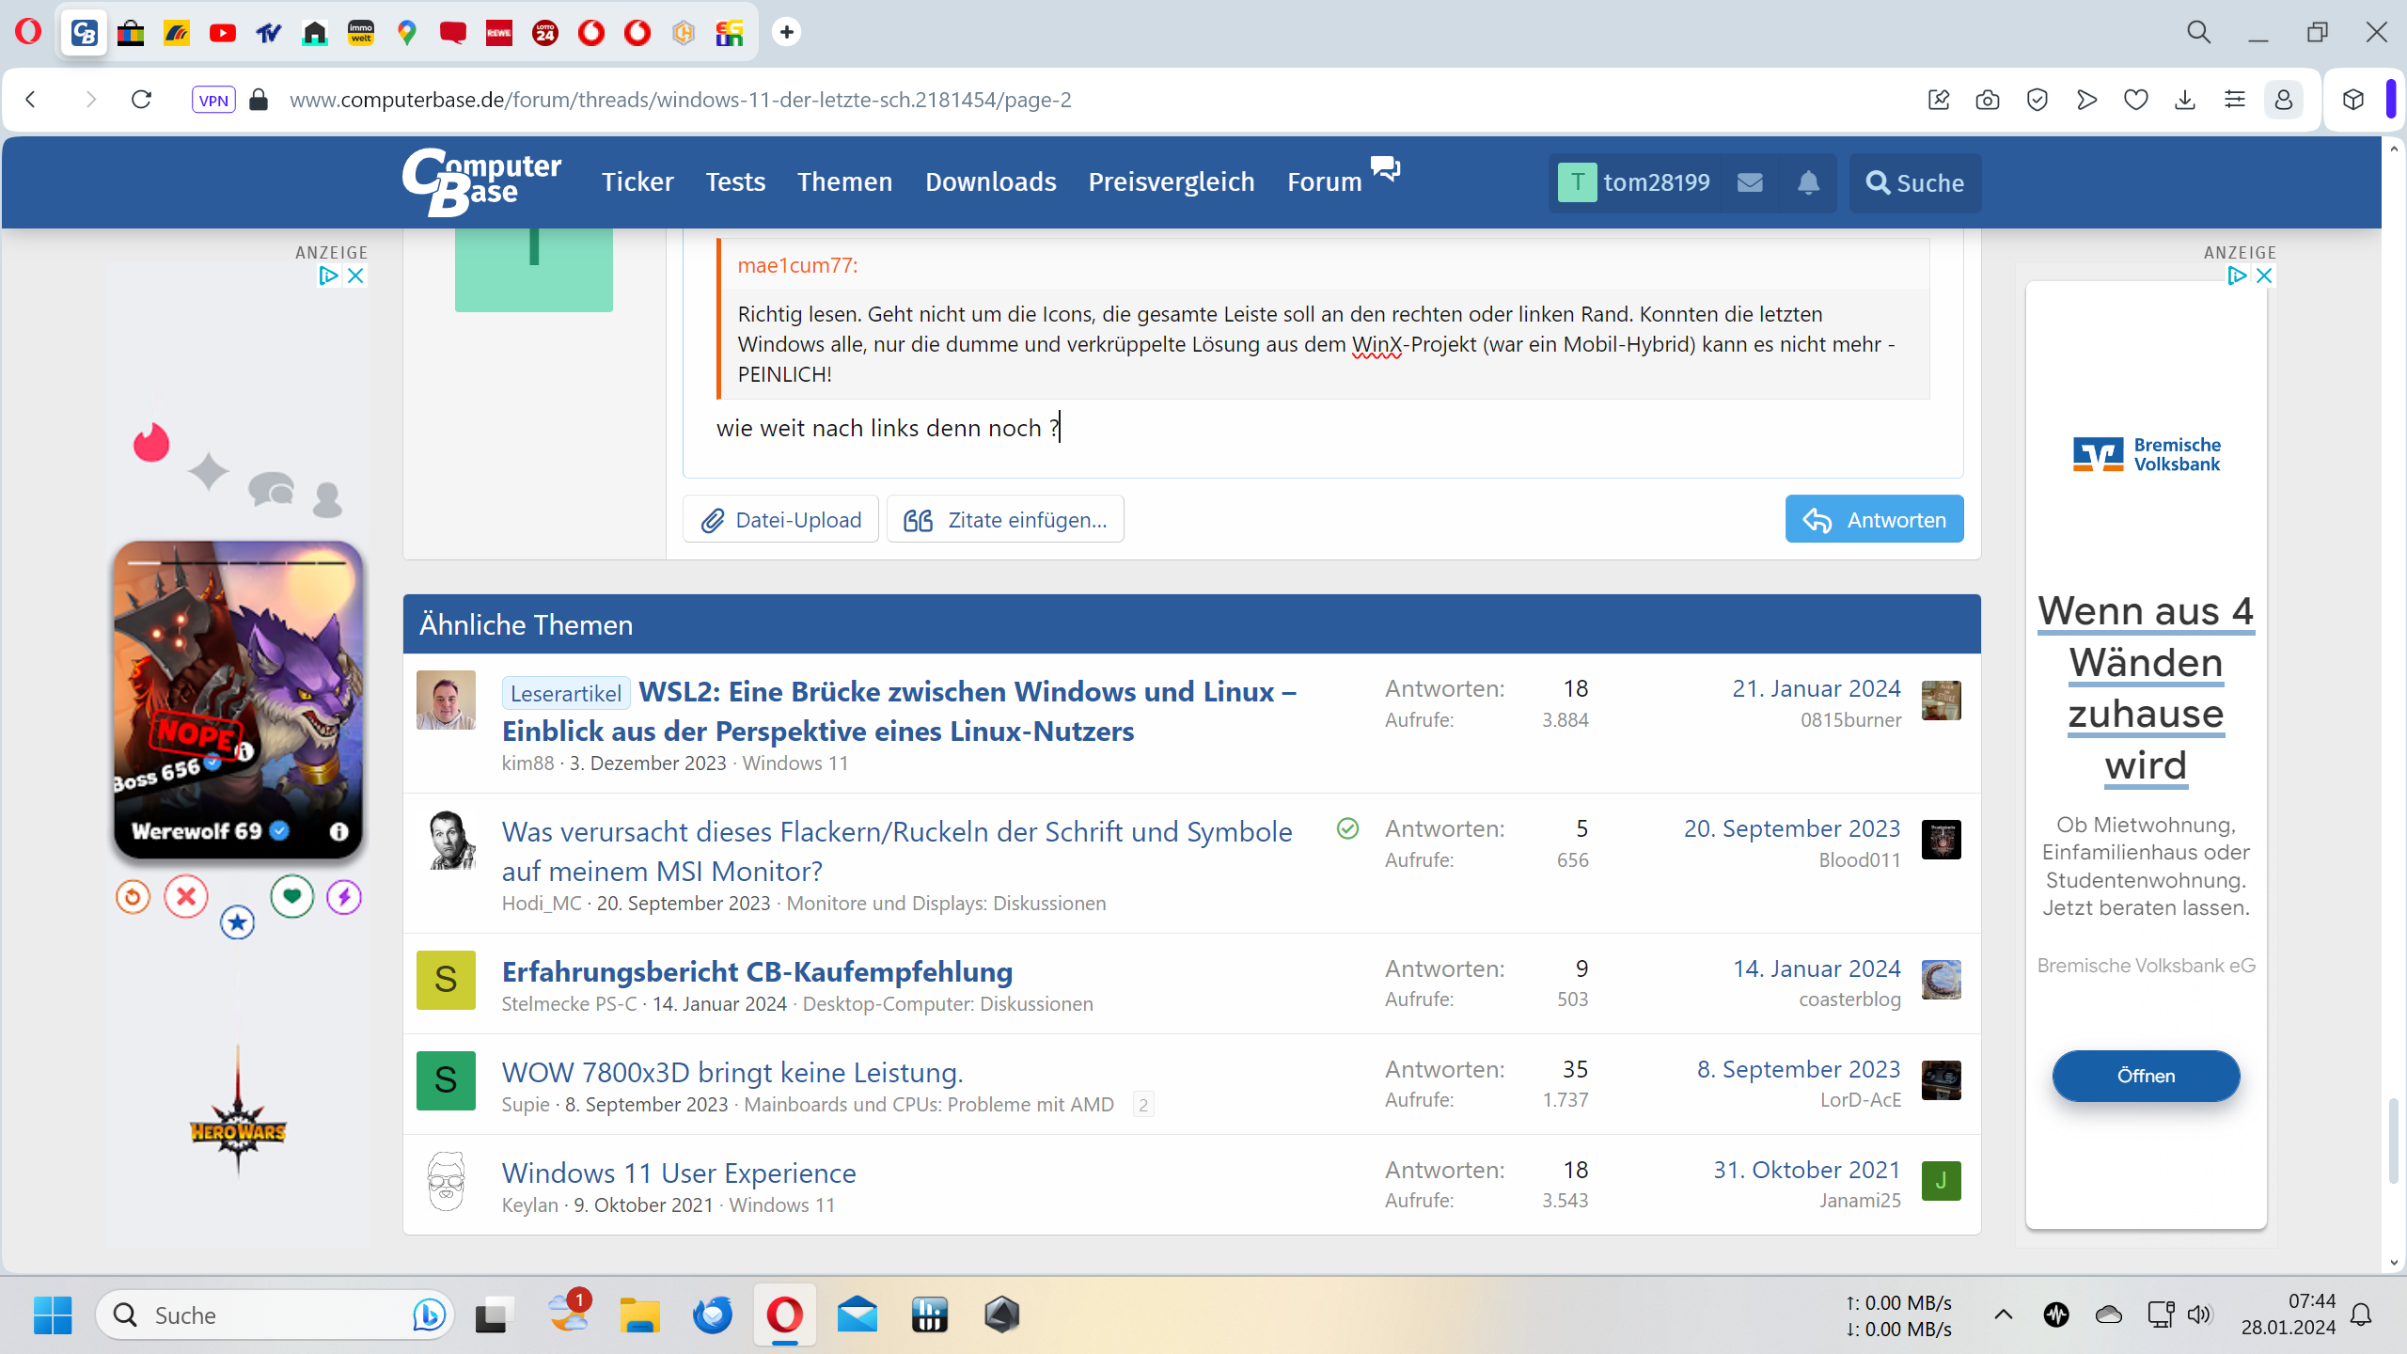Click the heart bookmark icon

[2135, 100]
